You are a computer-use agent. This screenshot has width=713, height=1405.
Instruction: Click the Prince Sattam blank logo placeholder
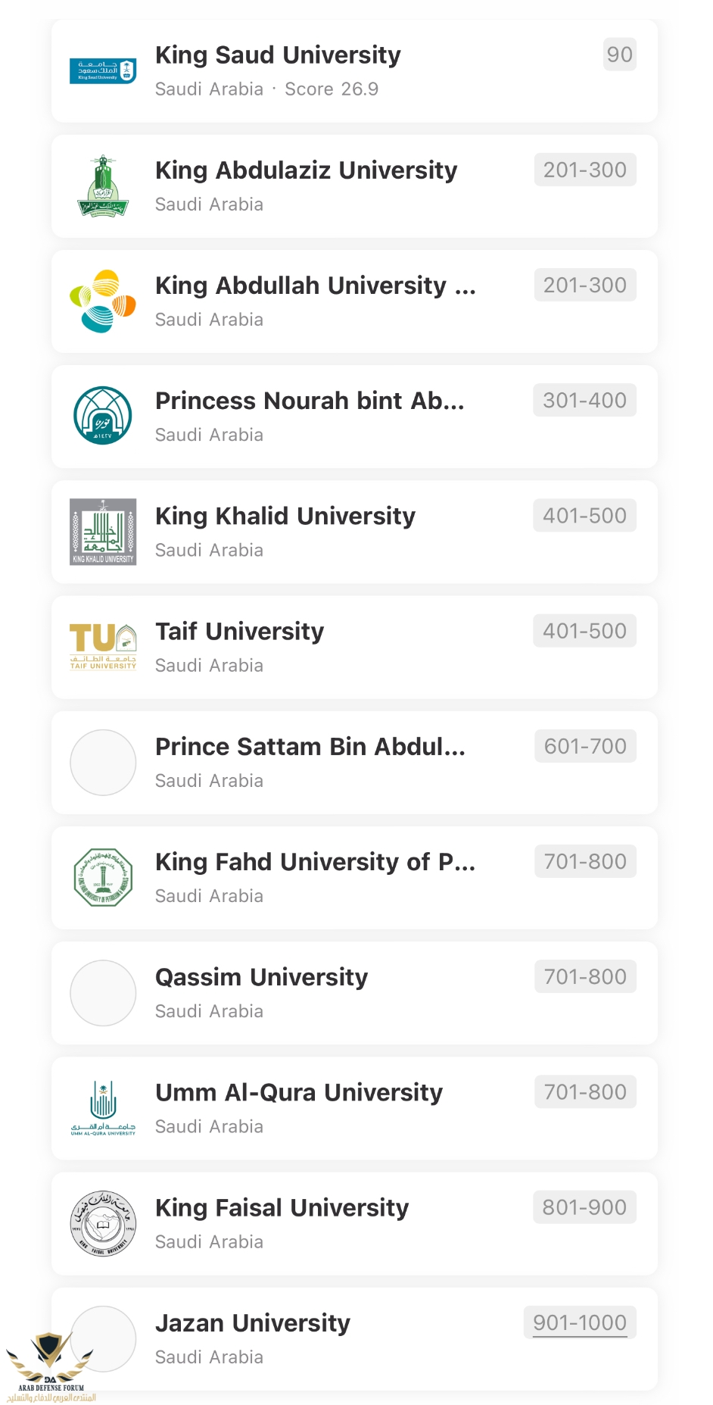(x=103, y=763)
